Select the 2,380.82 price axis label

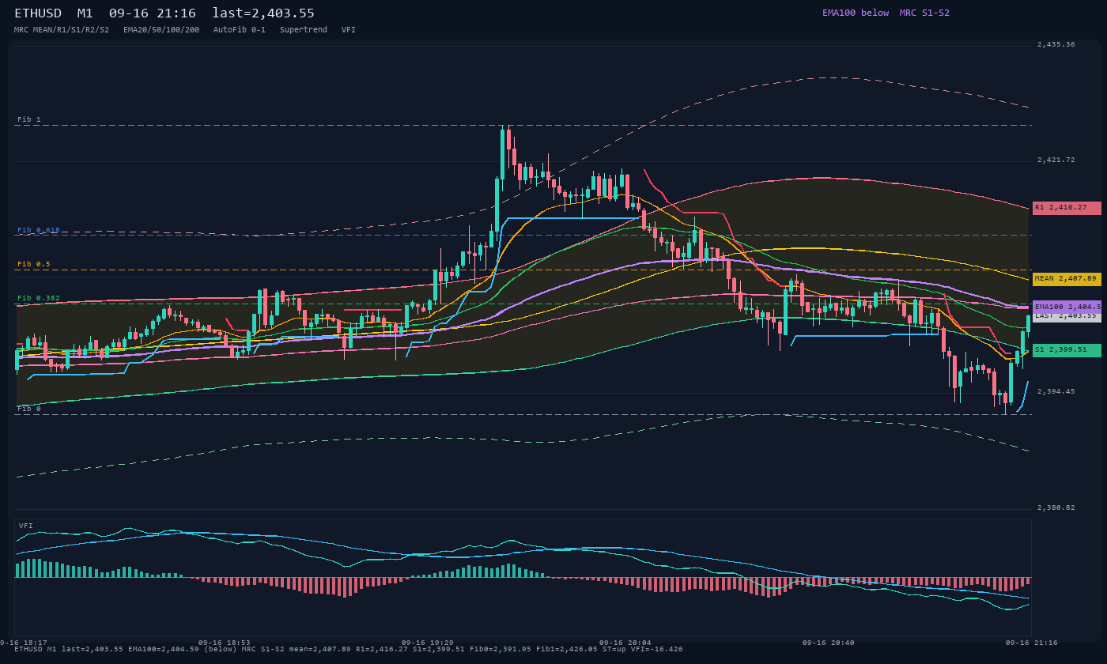tap(1056, 507)
